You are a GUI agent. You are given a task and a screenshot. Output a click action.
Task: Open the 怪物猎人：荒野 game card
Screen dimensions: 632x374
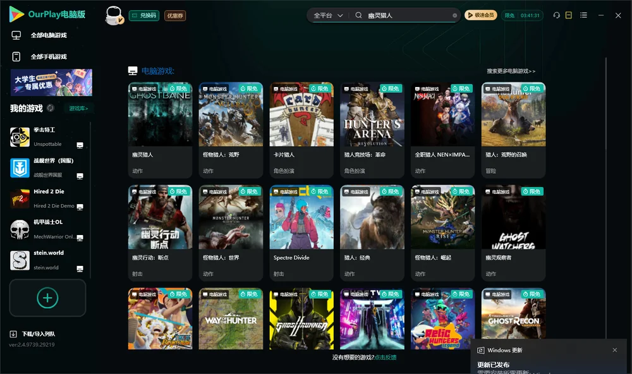tap(231, 130)
